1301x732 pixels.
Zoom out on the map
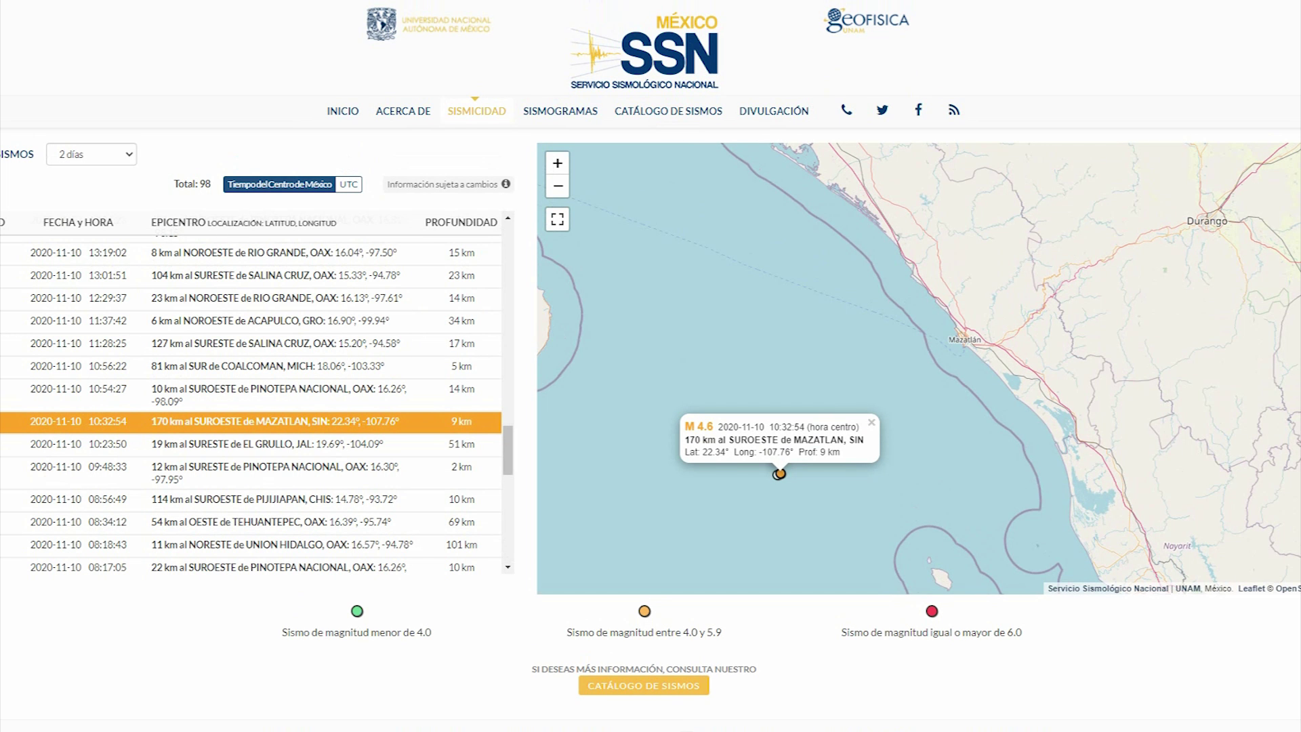coord(557,186)
